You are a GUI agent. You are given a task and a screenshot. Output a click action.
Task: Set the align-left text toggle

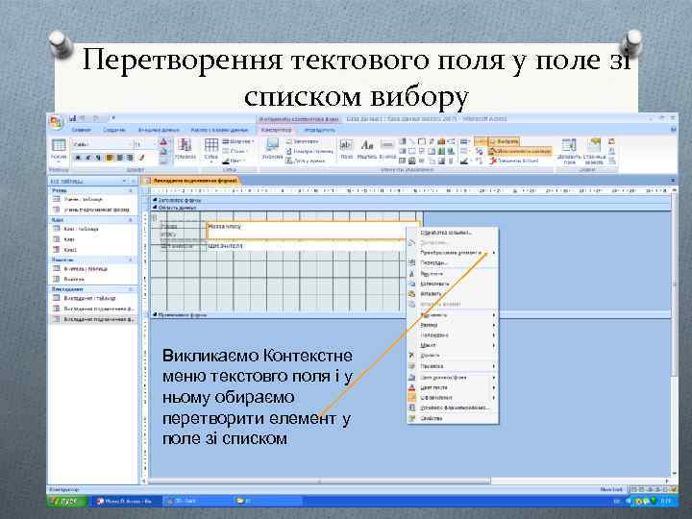coord(109,158)
